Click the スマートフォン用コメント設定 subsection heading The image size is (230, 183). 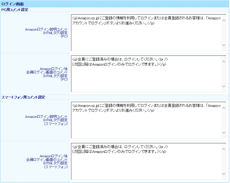23,97
